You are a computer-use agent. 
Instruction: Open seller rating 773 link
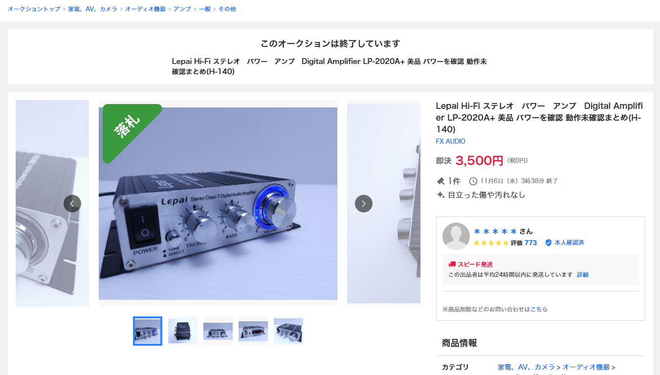pyautogui.click(x=531, y=243)
